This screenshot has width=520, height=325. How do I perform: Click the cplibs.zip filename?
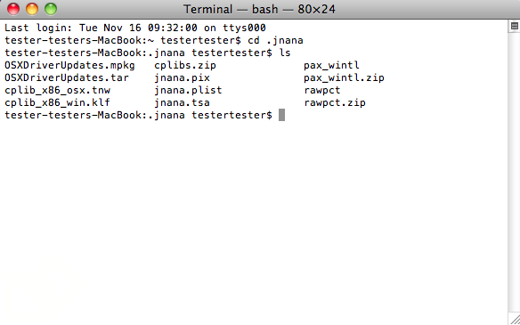(185, 66)
